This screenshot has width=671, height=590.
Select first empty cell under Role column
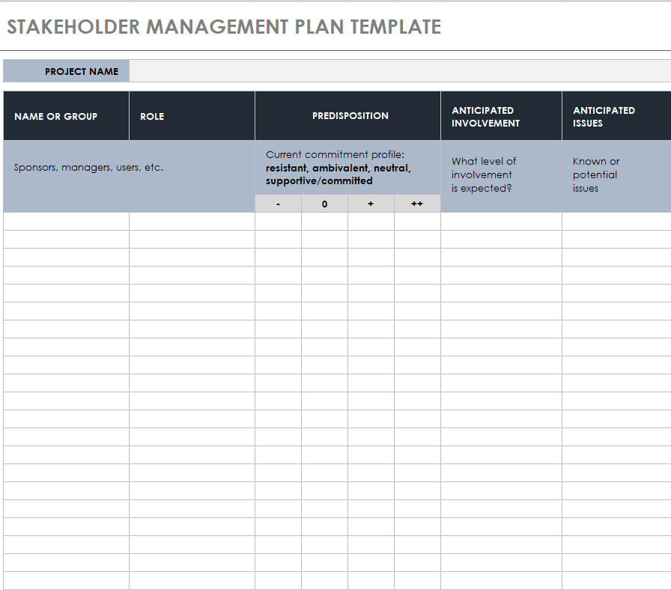pos(192,222)
